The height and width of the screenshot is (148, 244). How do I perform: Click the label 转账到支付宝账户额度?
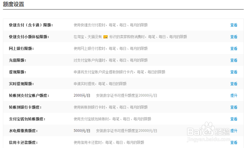[29, 95]
